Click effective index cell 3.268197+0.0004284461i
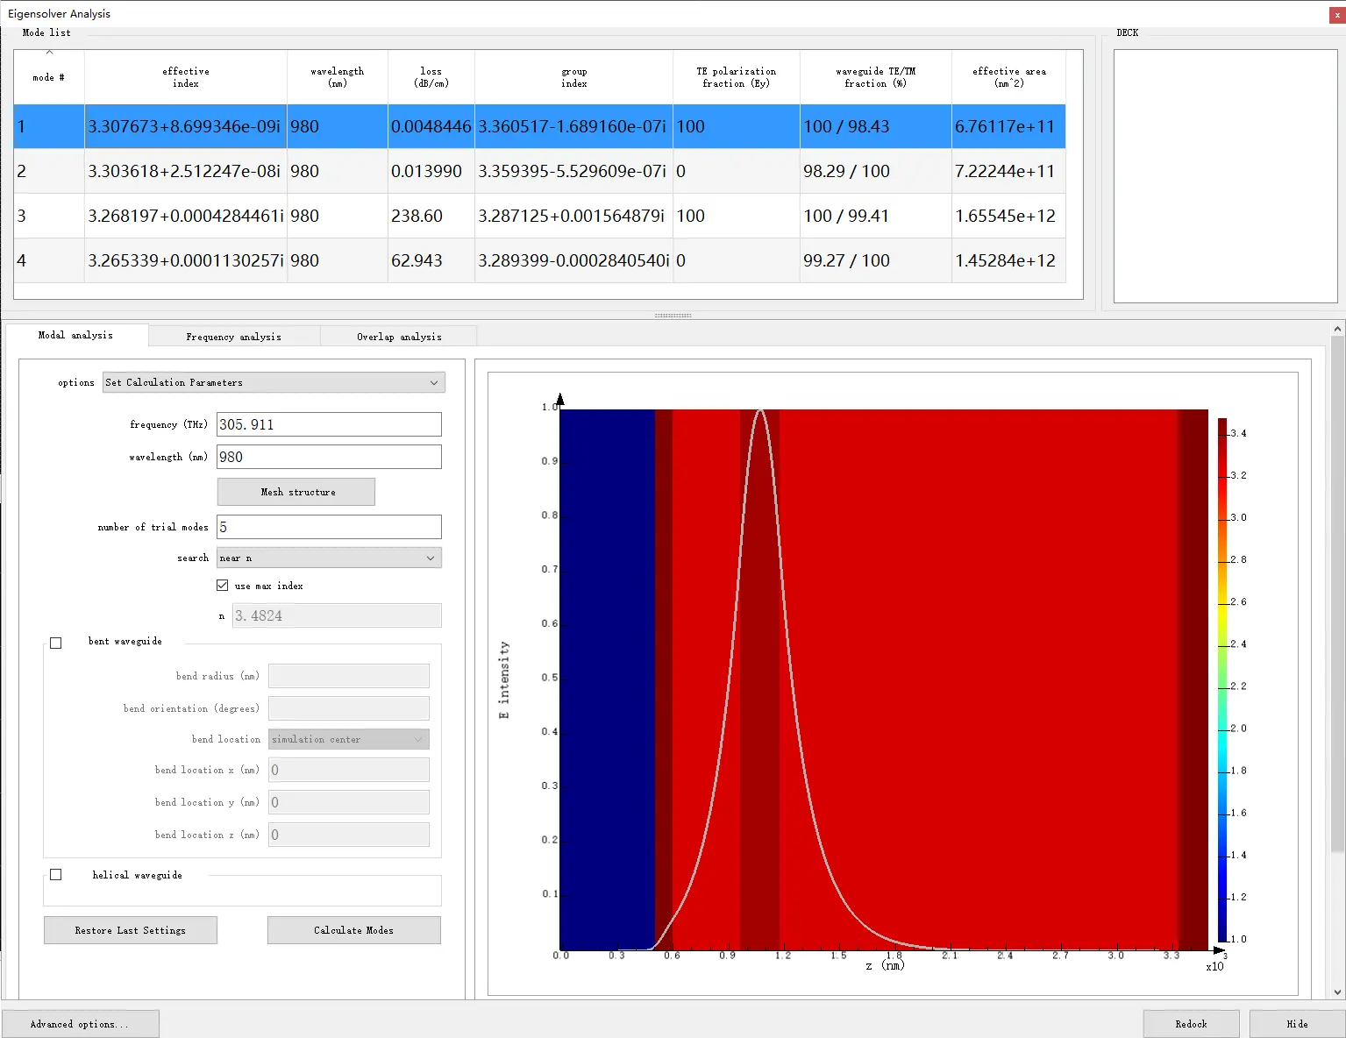1346x1038 pixels. pyautogui.click(x=186, y=216)
